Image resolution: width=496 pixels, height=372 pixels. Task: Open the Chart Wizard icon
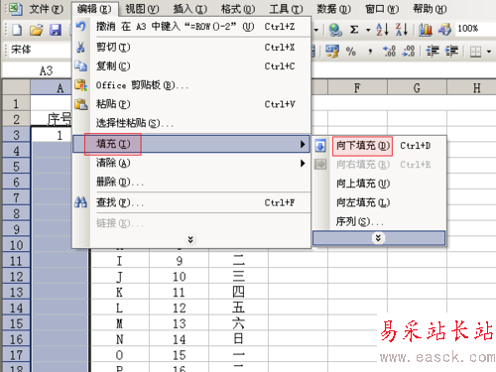pyautogui.click(x=426, y=30)
